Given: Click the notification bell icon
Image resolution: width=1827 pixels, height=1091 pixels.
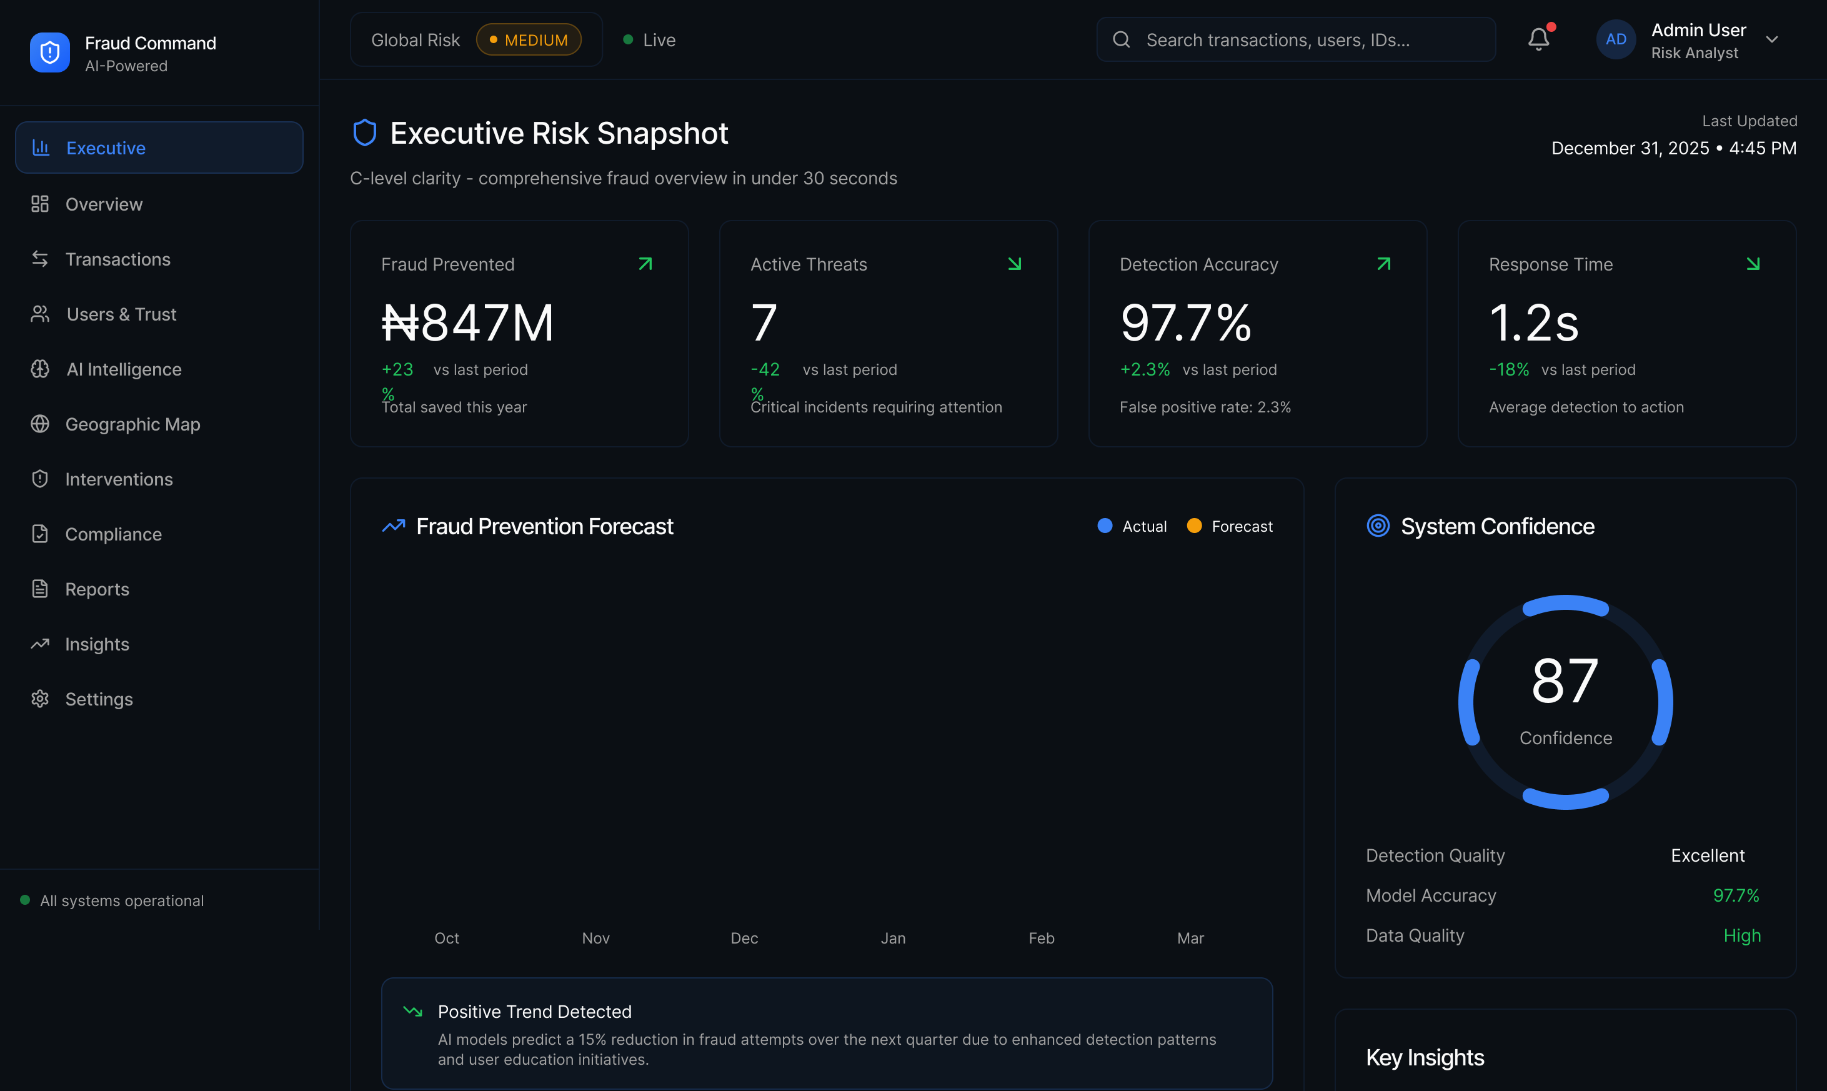Looking at the screenshot, I should click(1538, 40).
